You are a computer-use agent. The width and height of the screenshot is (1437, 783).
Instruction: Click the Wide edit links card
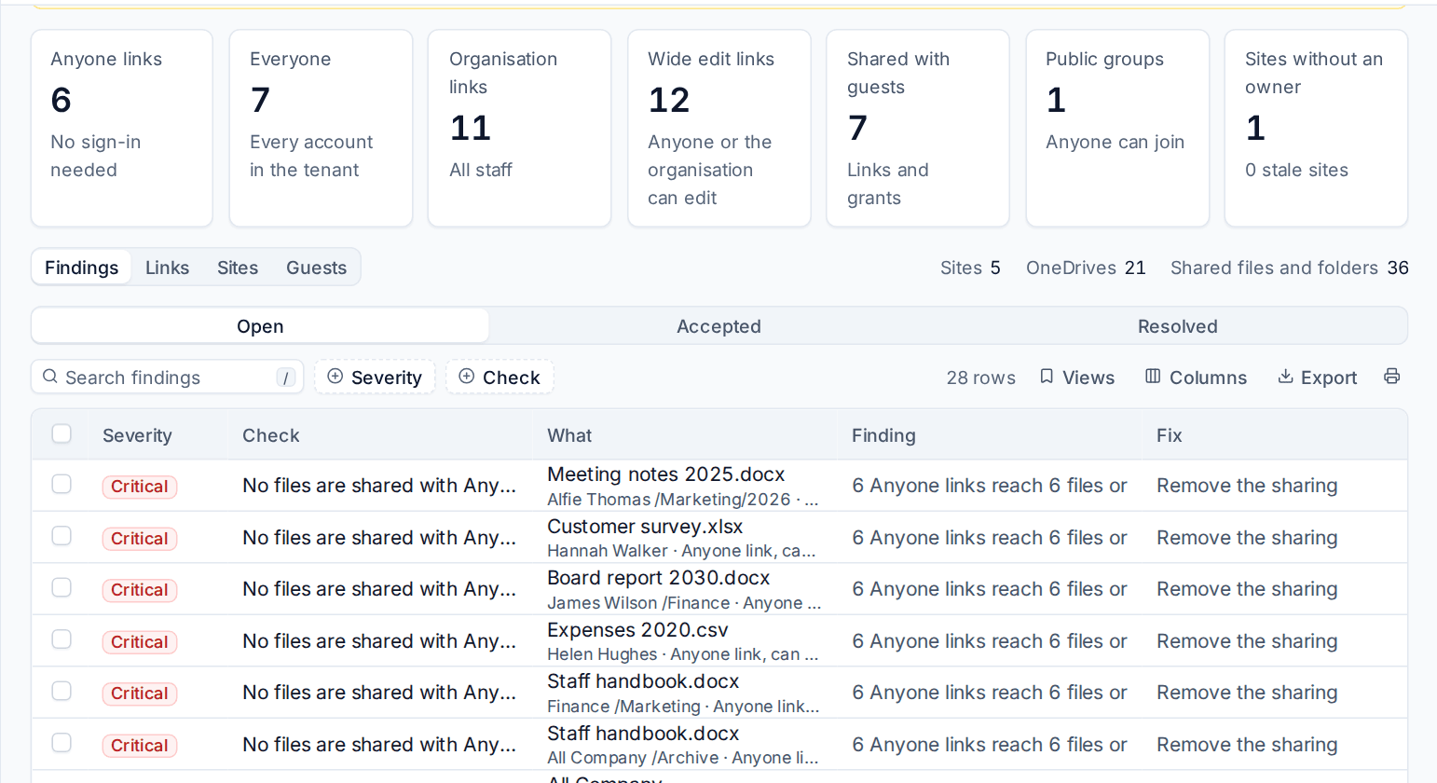(x=719, y=128)
